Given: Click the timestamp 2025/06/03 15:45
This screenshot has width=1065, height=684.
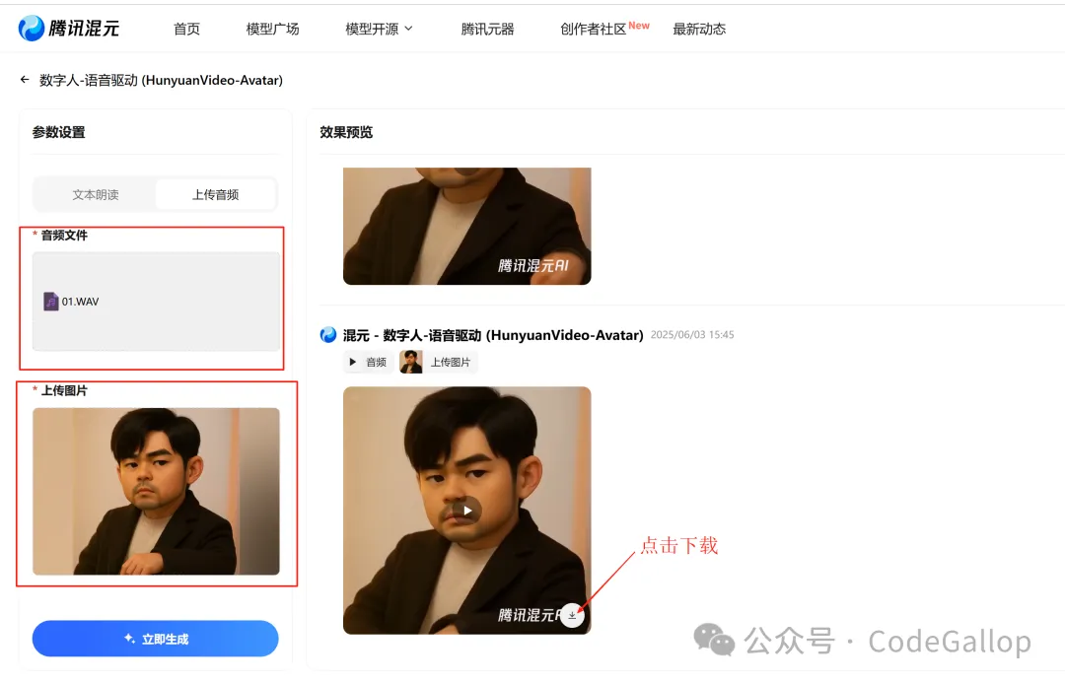Looking at the screenshot, I should coord(692,334).
